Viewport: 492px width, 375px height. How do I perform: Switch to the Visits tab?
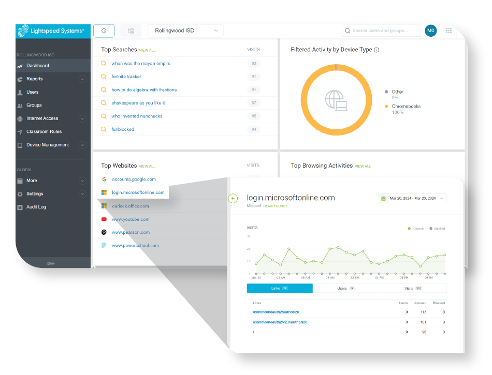click(413, 288)
